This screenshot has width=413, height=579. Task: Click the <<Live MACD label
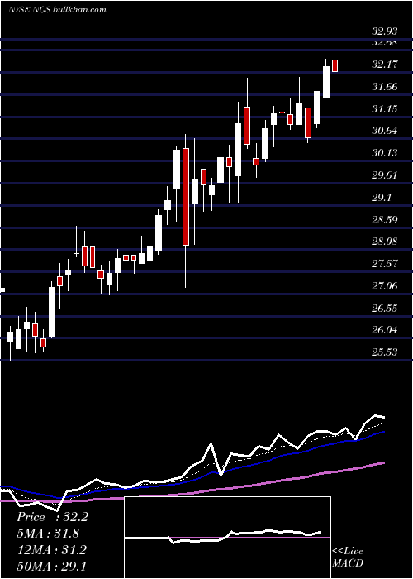[x=348, y=557]
